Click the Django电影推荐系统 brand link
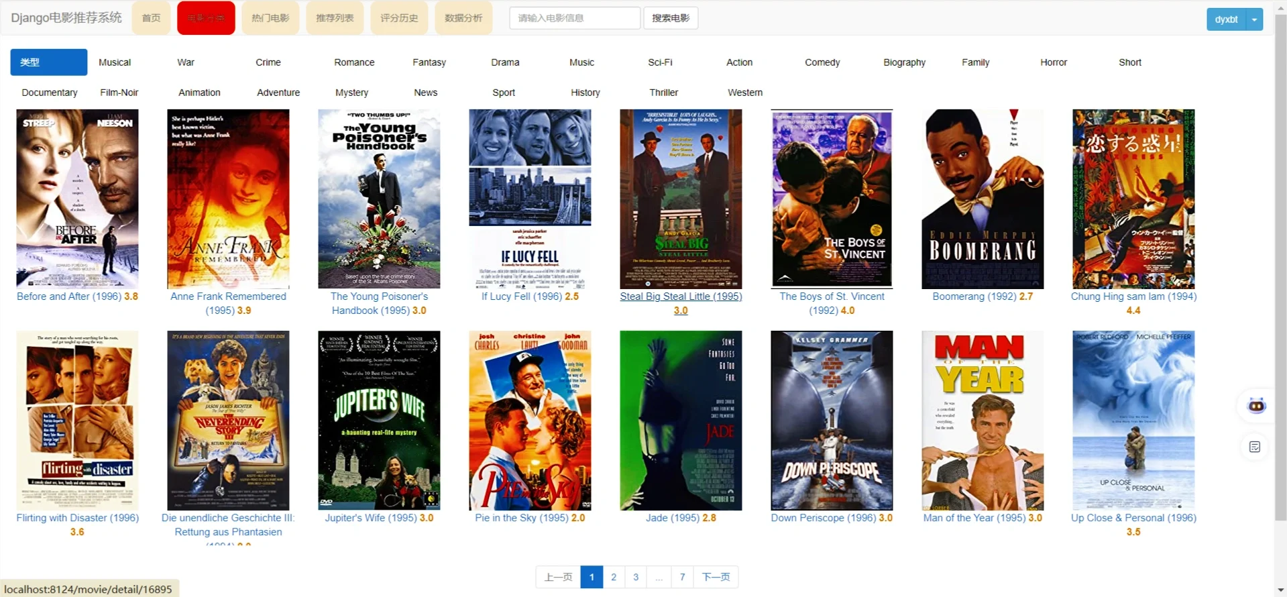Screen dimensions: 1287x597 point(66,17)
